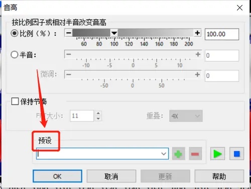Click minus on the 比例 slider
Viewport: 251px width, 189px height.
[69, 33]
